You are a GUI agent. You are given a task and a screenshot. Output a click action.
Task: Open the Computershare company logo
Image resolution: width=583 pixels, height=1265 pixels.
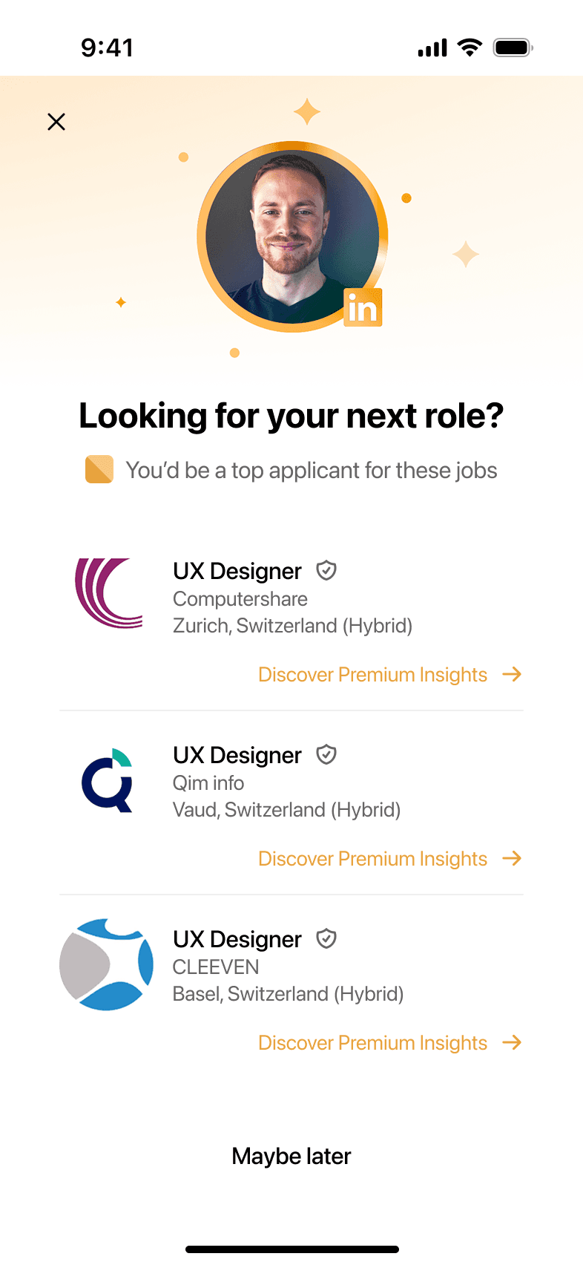tap(109, 593)
